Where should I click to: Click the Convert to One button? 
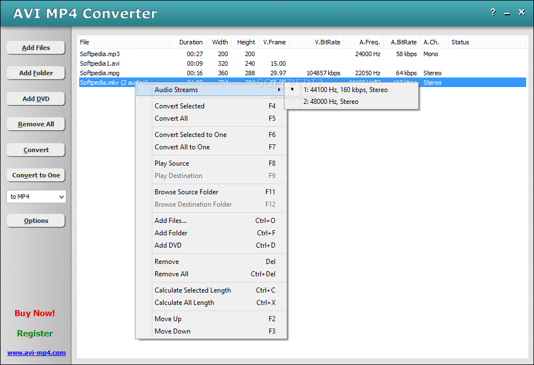[36, 175]
